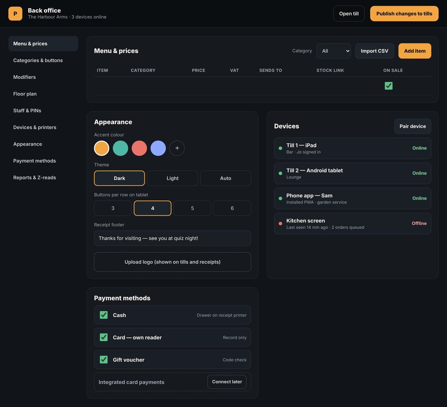The image size is (447, 407).
Task: Select 4 buttons per row
Action: coord(153,208)
